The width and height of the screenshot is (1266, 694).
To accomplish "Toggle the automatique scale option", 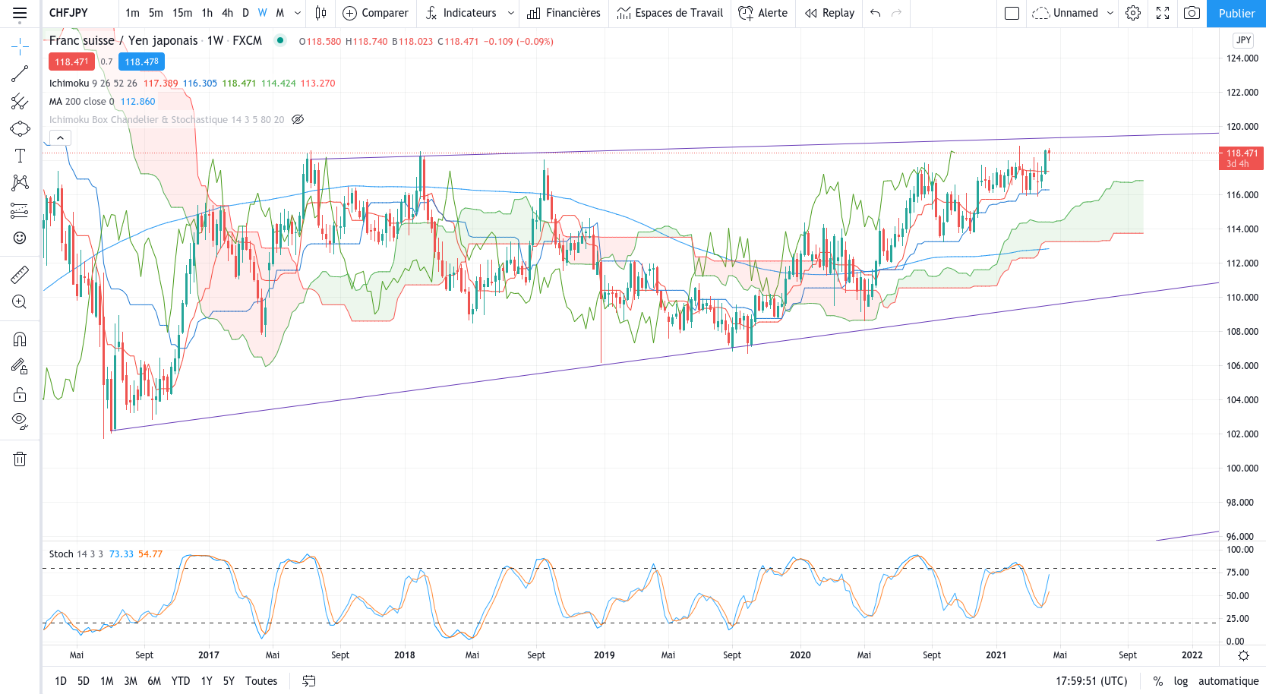I will pyautogui.click(x=1228, y=681).
